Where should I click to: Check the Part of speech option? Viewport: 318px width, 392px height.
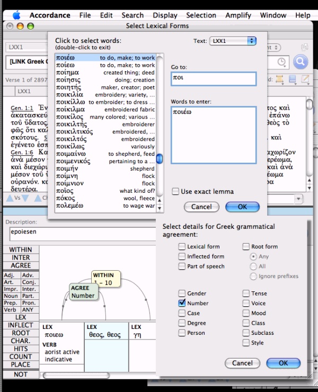(182, 266)
